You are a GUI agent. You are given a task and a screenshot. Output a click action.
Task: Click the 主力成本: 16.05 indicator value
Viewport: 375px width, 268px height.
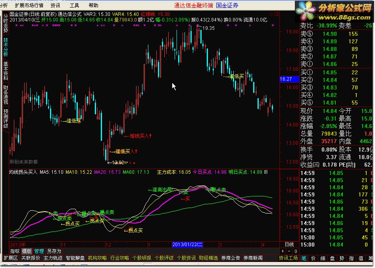point(174,172)
